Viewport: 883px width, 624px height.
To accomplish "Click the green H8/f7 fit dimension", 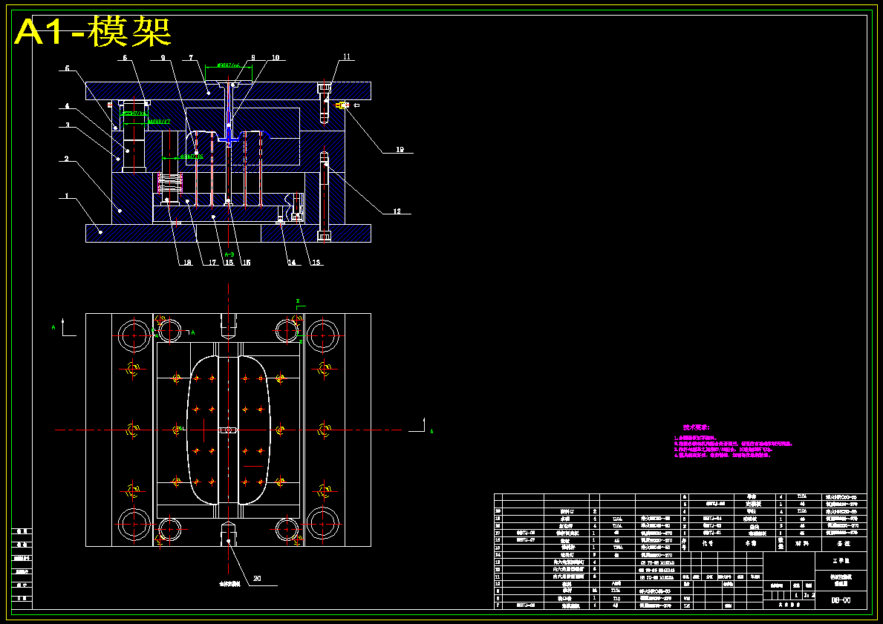I will [x=159, y=121].
